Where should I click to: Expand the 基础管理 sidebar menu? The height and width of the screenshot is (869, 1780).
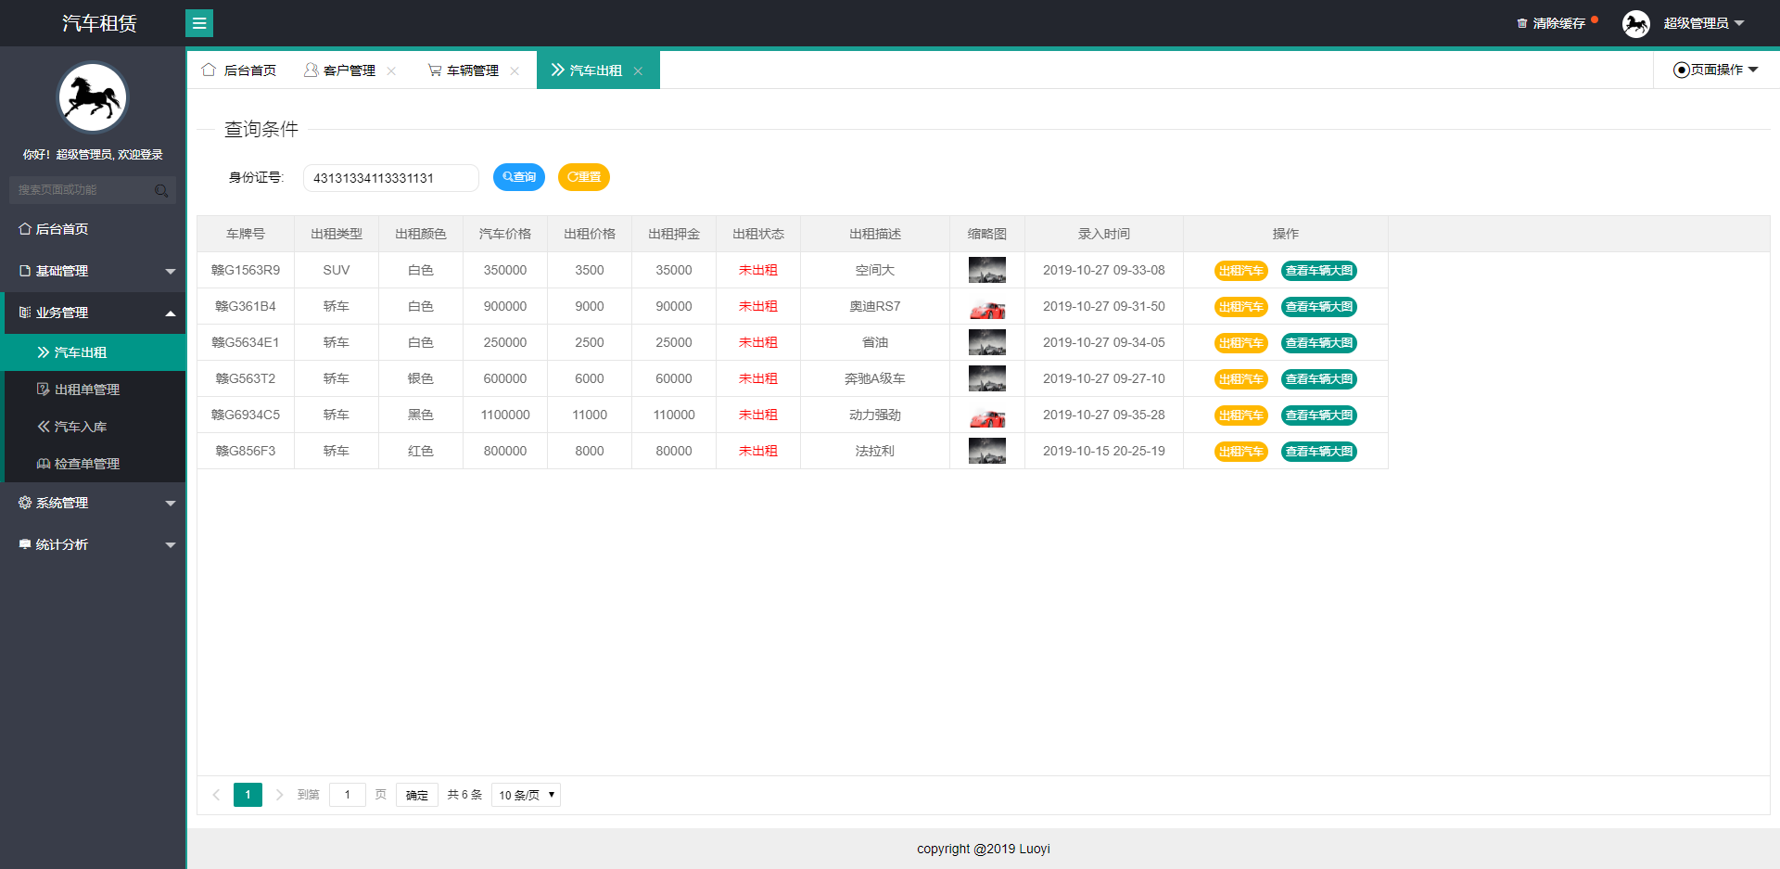click(x=93, y=271)
